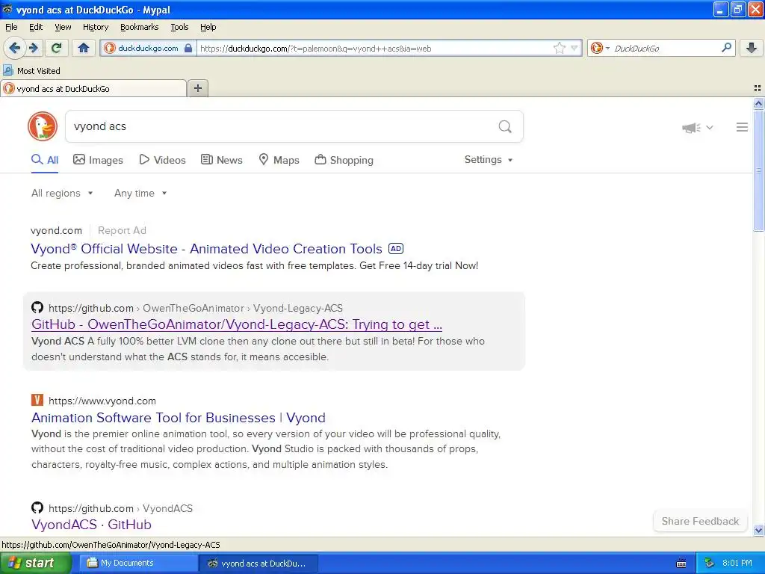
Task: Switch to the Shopping results tab
Action: click(x=344, y=160)
